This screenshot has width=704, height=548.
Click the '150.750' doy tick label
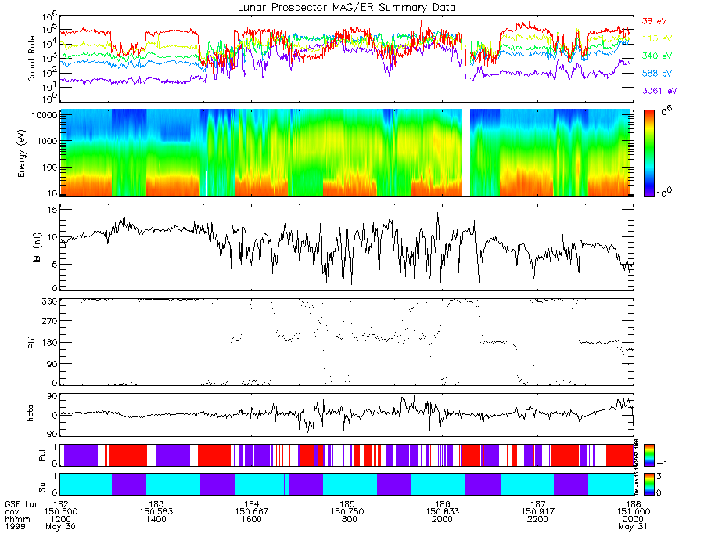point(347,512)
